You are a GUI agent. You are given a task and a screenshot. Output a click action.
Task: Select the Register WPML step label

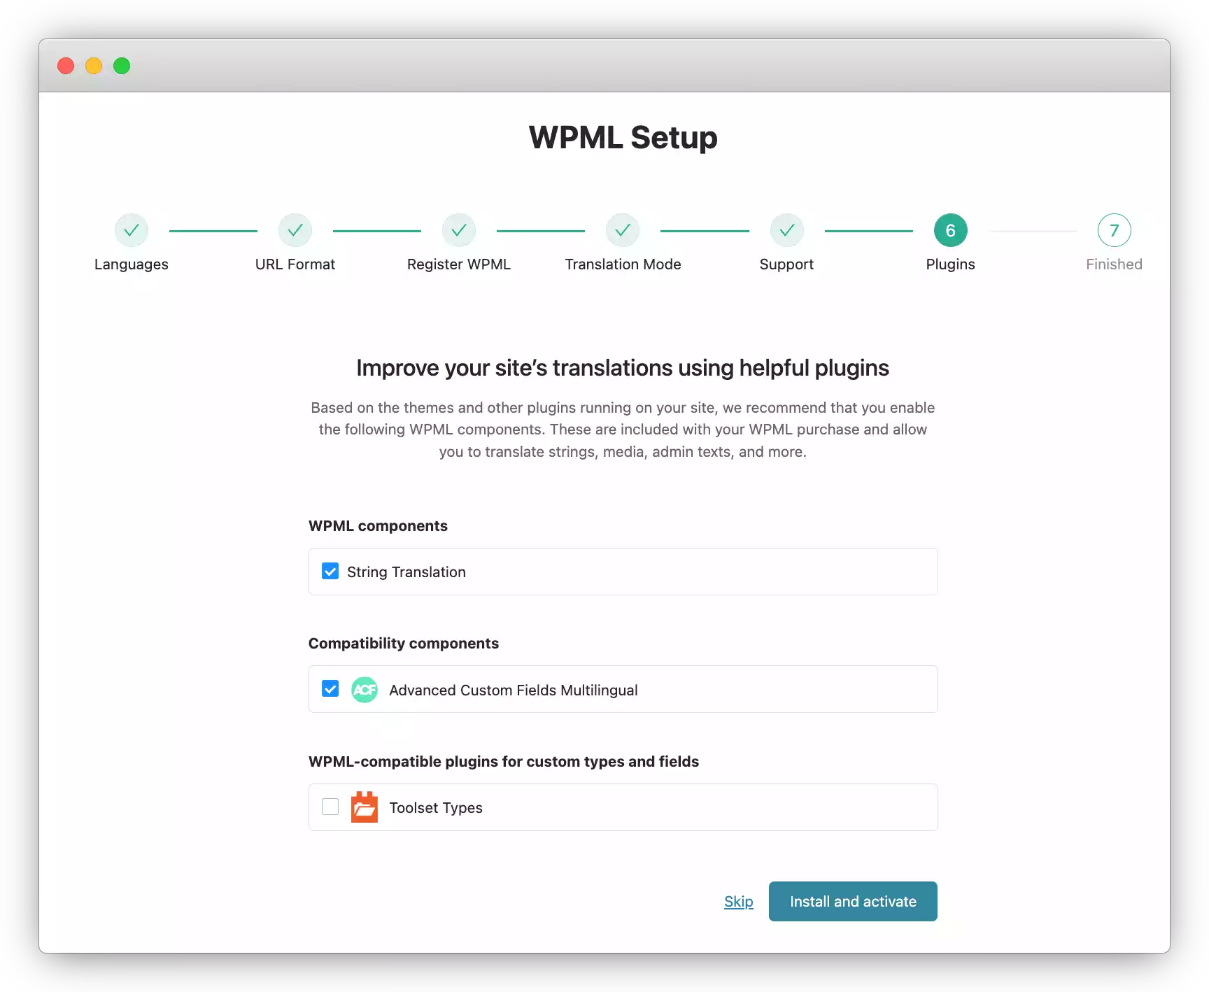[459, 264]
